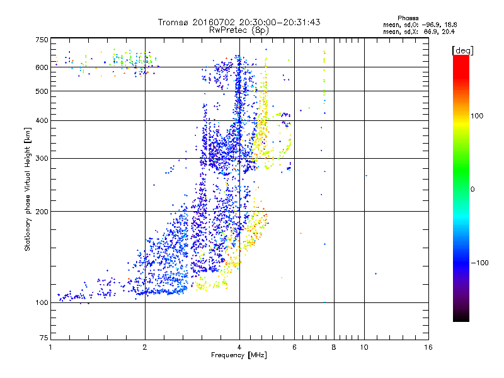Screen dimensions: 504x378
Task: Click the colorbar tick label '0'
Action: [x=472, y=190]
